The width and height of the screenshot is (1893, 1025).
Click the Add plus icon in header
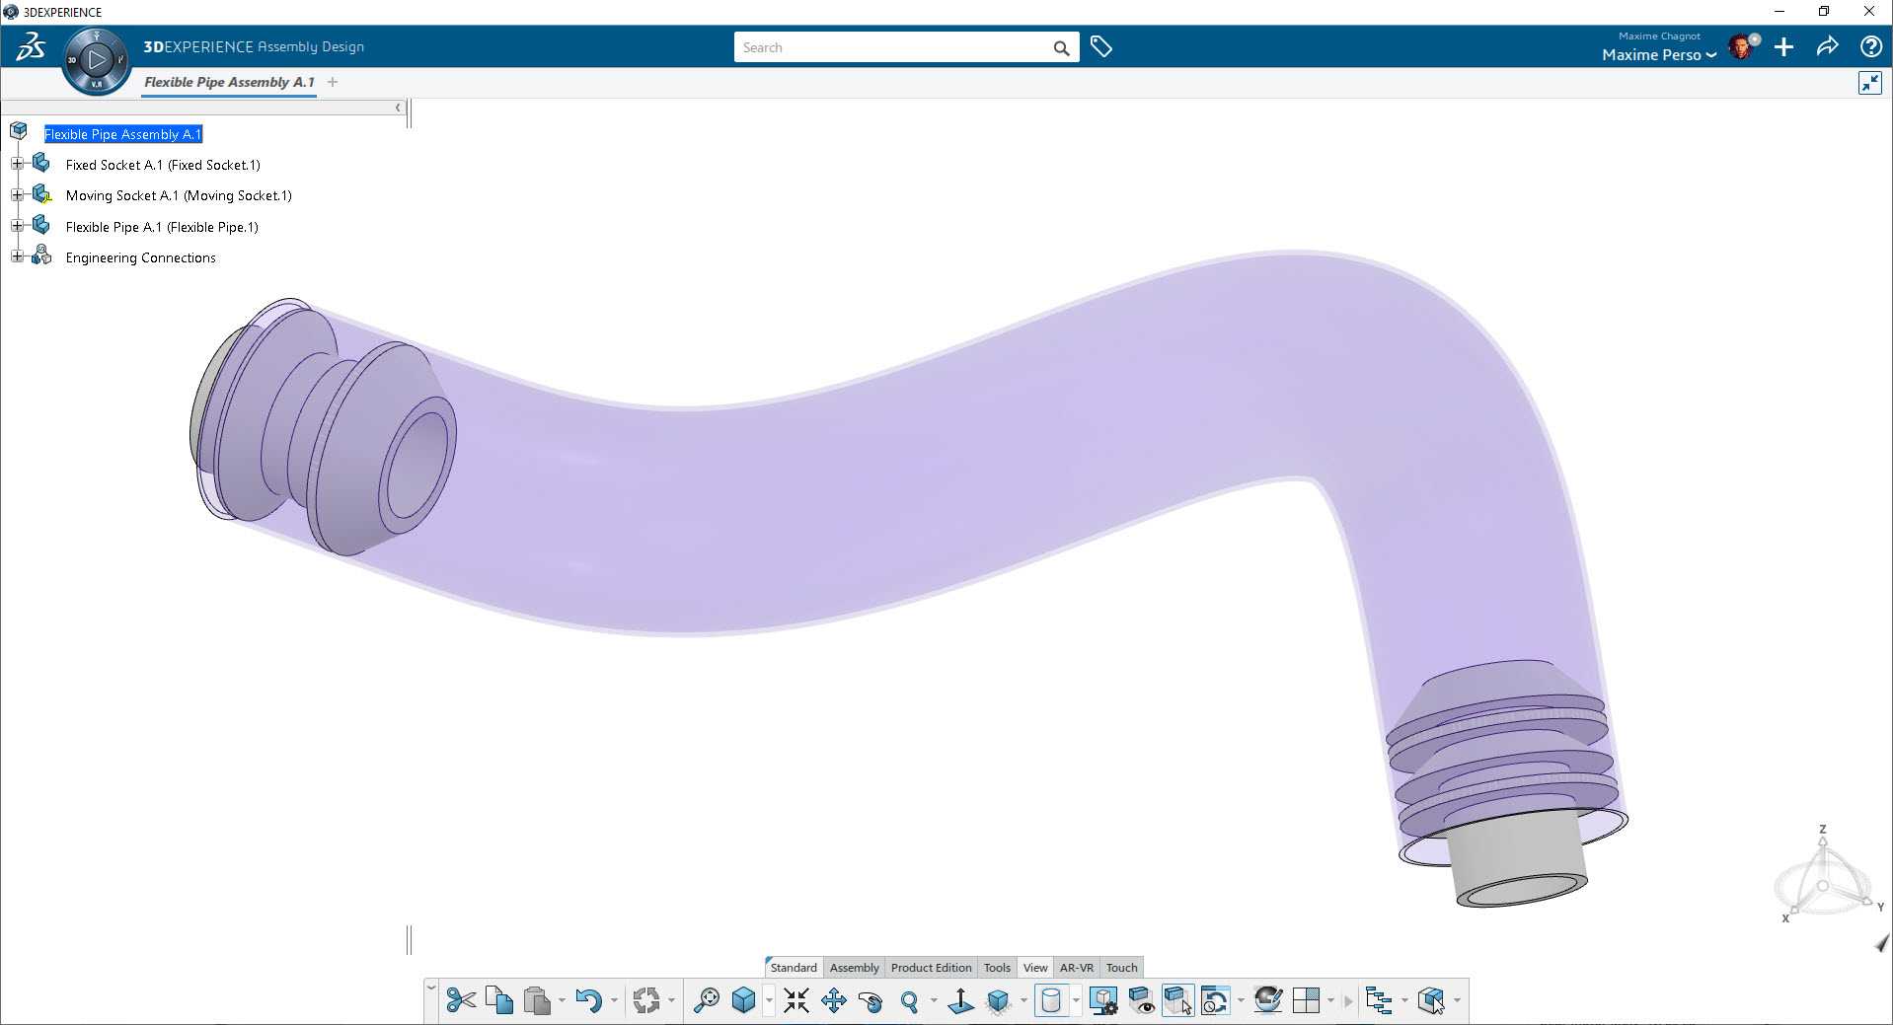click(x=1783, y=46)
